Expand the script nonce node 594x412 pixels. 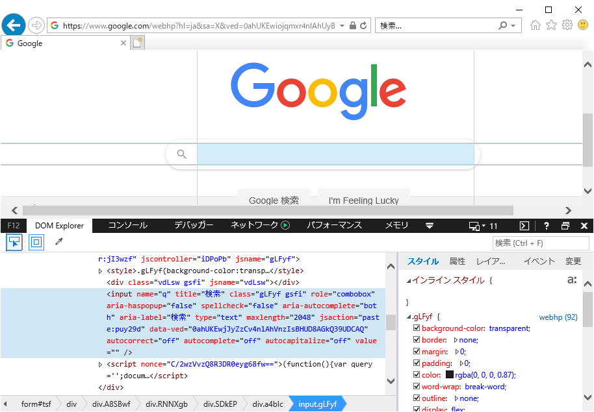pyautogui.click(x=100, y=365)
